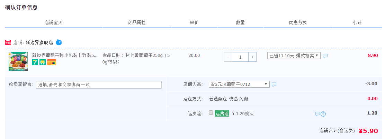
Task: Open the 已省11.10元:爆款特卖 discount dropdown
Action: 294,56
